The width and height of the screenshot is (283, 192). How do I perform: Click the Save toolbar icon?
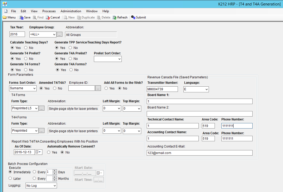coord(21,17)
